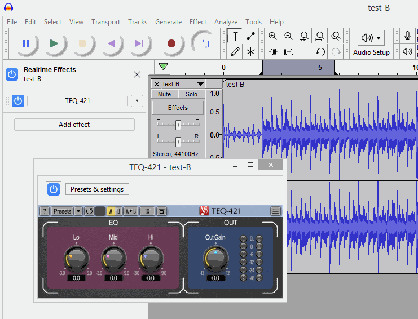Image resolution: width=418 pixels, height=319 pixels.
Task: Open the Transport menu
Action: click(x=105, y=22)
